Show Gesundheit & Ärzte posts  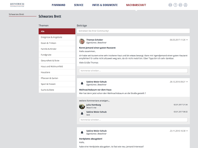[x=57, y=61]
